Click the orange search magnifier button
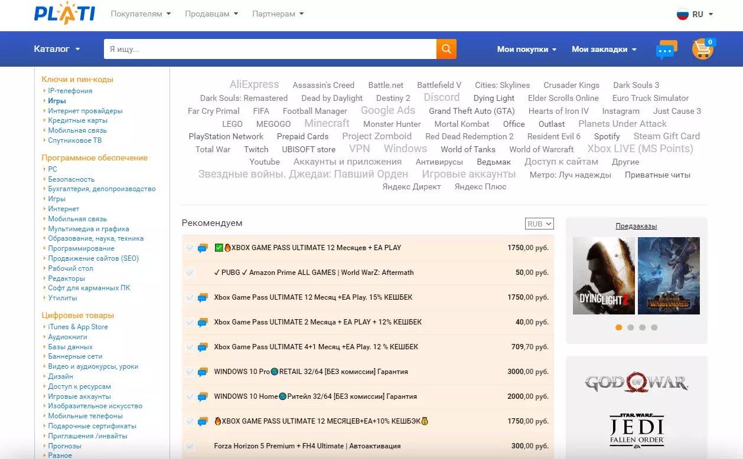 447,49
